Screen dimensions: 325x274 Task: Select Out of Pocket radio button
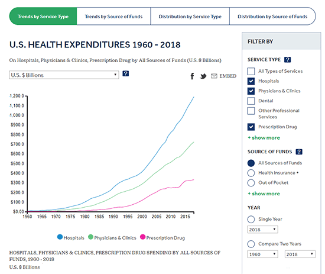[x=251, y=183]
